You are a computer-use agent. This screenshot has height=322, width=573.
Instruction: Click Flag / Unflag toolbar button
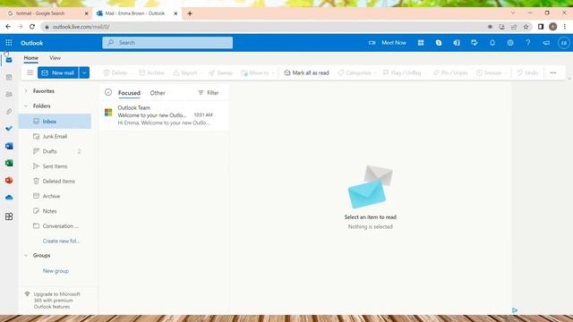pos(402,72)
